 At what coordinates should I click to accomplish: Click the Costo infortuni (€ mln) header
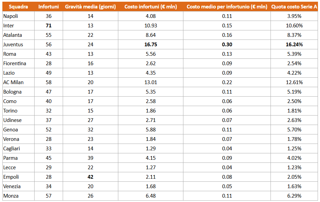click(151, 7)
